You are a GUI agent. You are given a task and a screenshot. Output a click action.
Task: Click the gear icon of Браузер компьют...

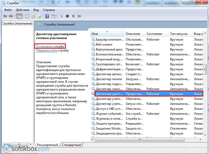(93, 40)
